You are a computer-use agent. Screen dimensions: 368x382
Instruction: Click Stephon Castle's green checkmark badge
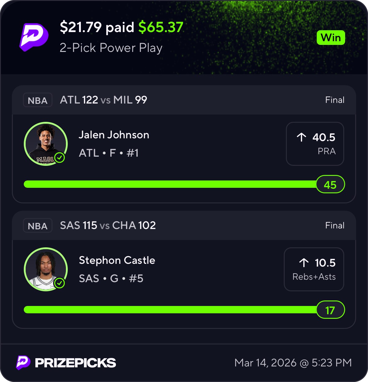(60, 283)
